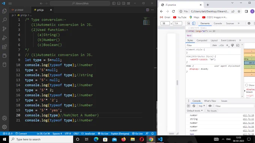Open DevTools settings gear
Image resolution: width=255 pixels, height=143 pixels.
pyautogui.click(x=249, y=23)
